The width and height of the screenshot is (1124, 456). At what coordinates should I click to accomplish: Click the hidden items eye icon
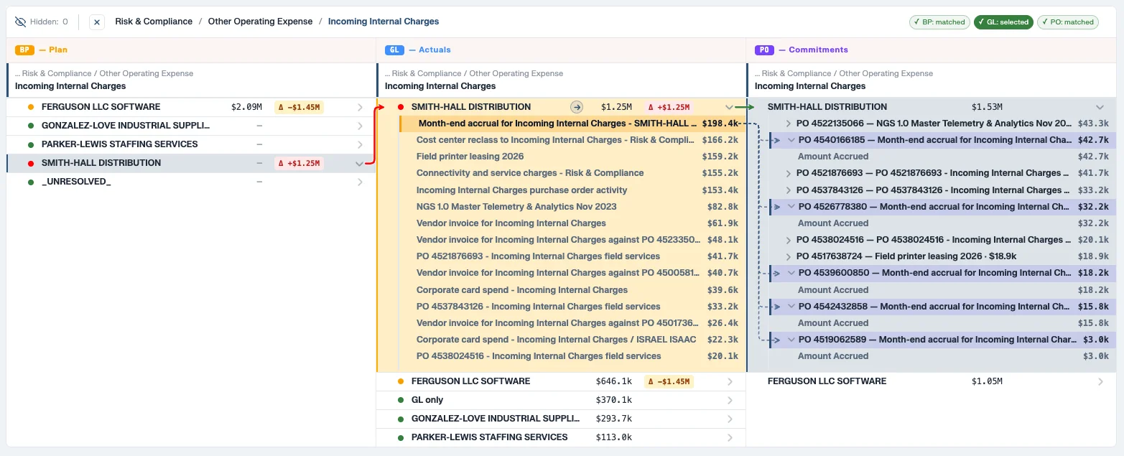coord(20,22)
